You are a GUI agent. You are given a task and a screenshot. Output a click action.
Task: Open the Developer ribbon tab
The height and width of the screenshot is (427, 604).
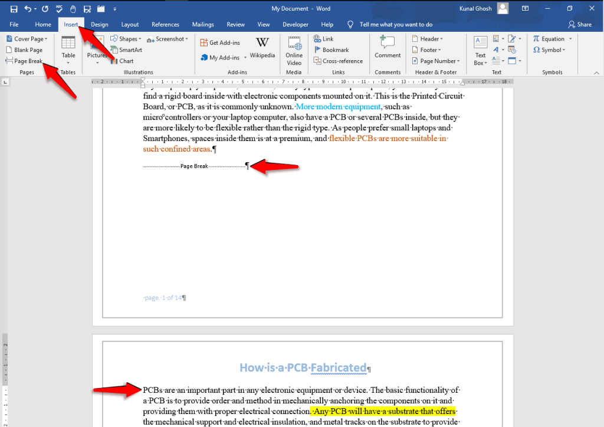295,24
